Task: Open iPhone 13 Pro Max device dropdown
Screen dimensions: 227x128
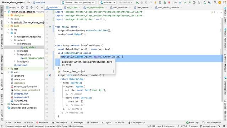Action: (78, 2)
